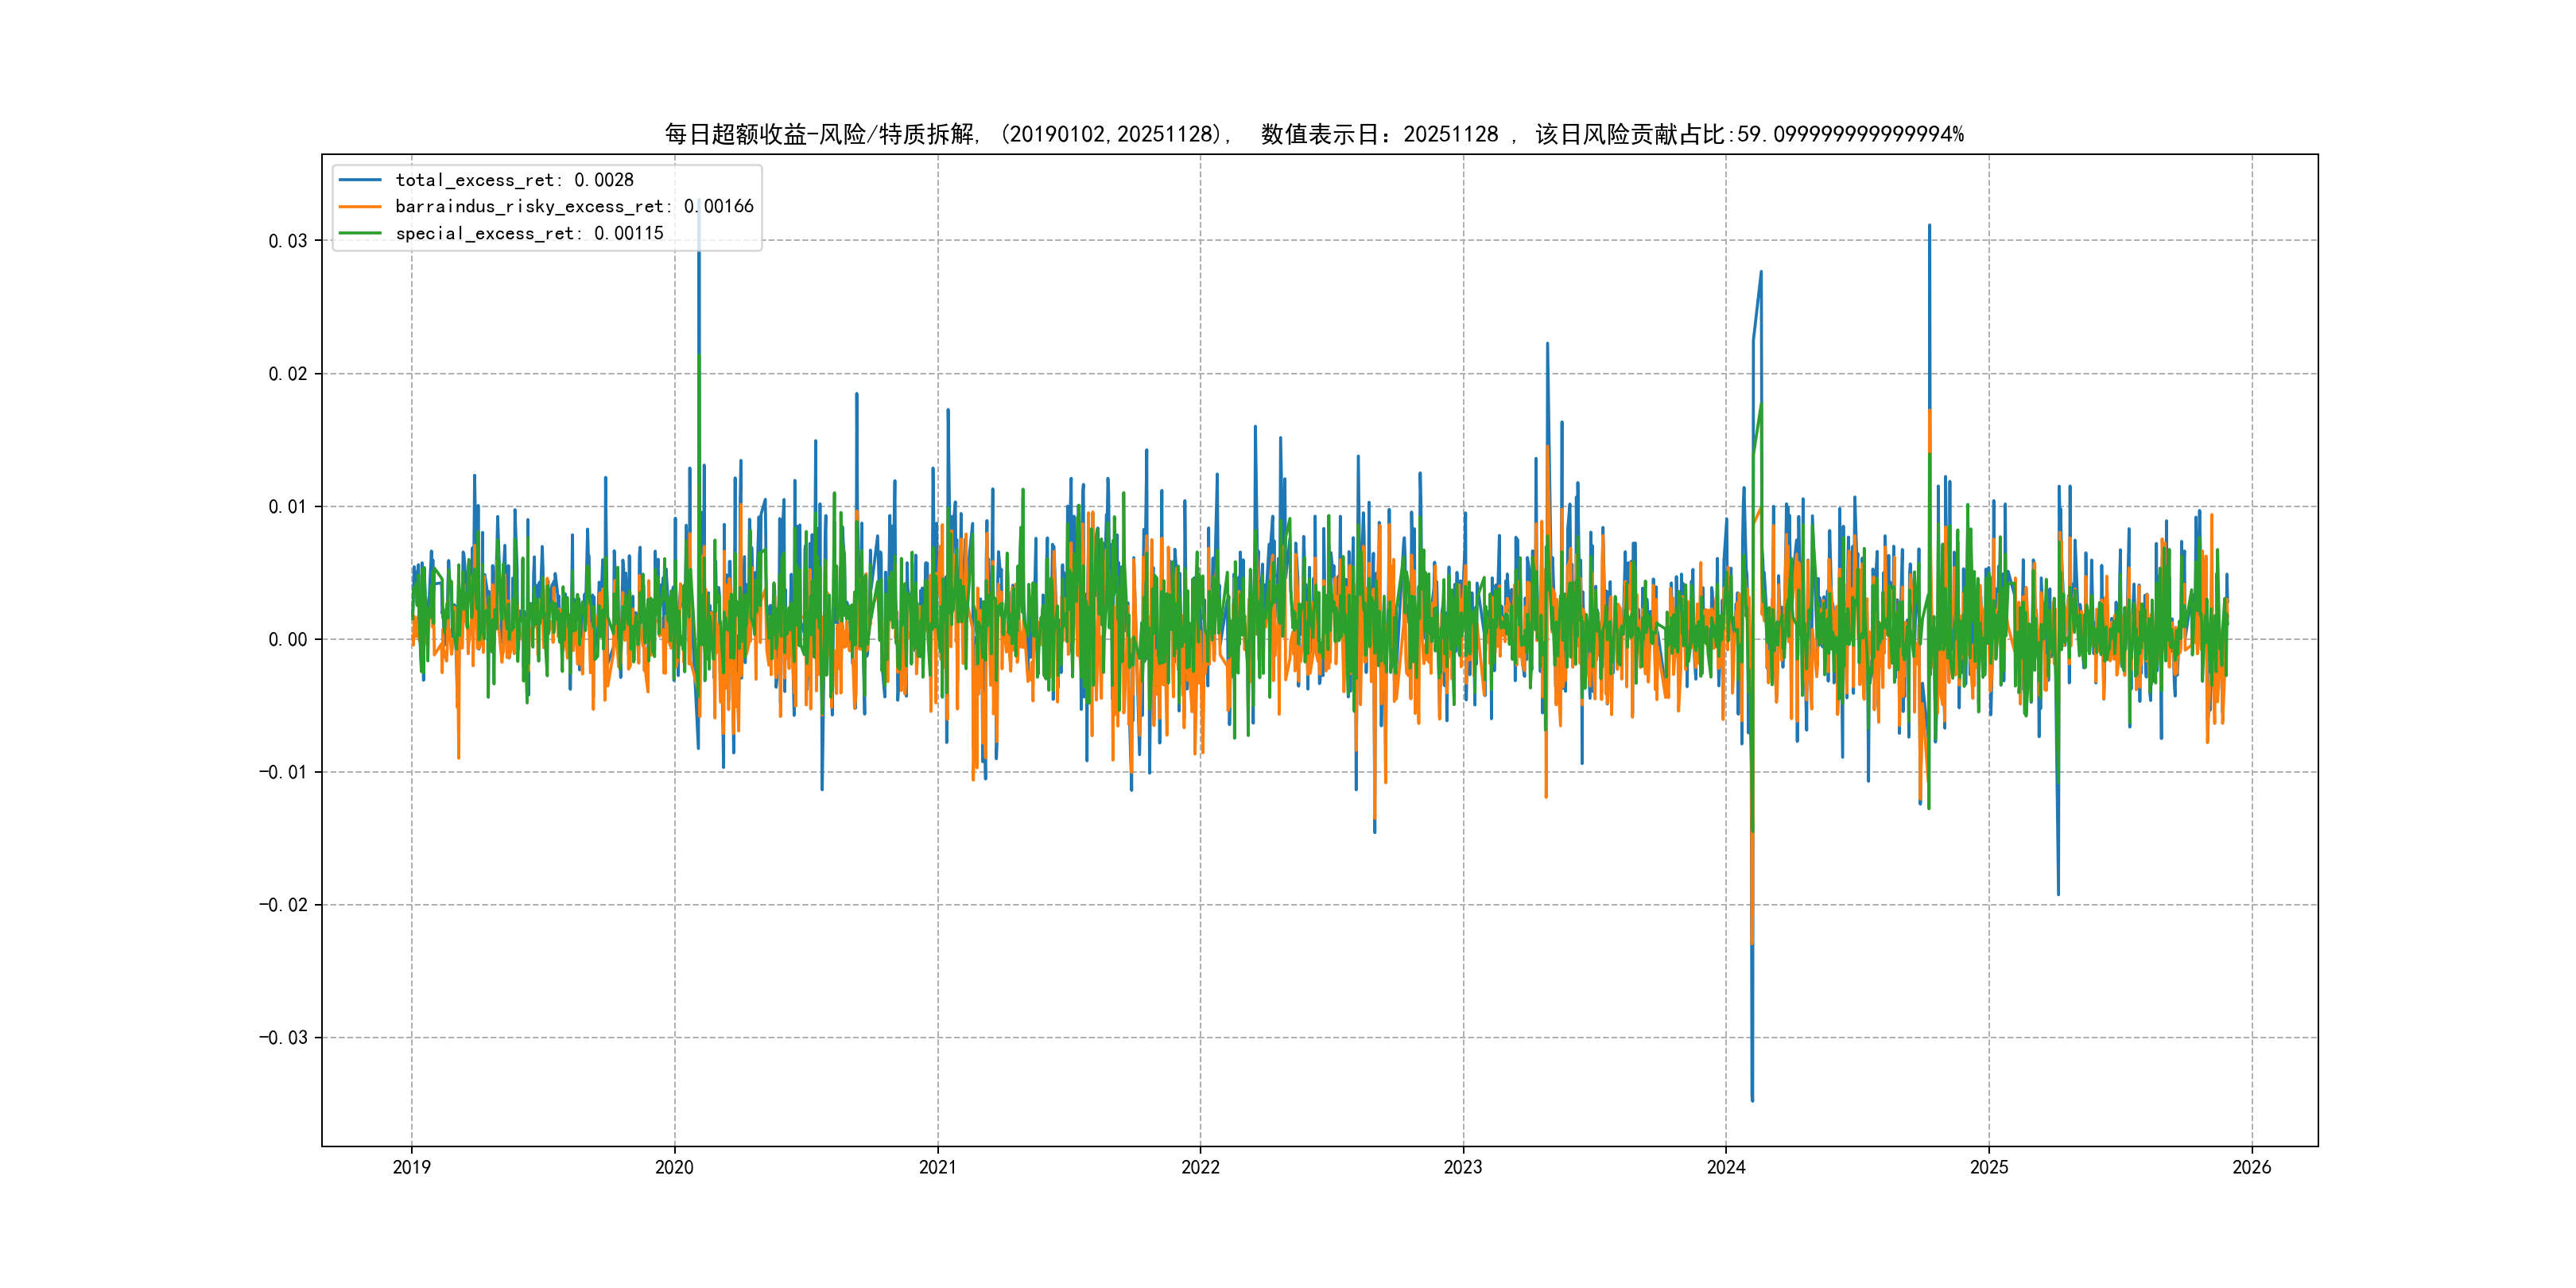Click the blue total_excess_ret legend line

point(360,180)
